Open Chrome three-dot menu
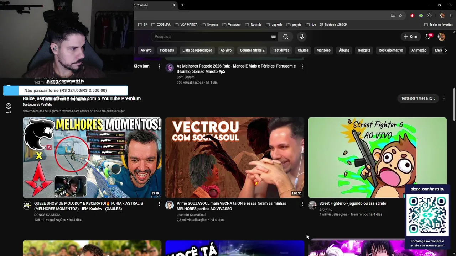Screen dimensions: 456x256 tap(451, 16)
